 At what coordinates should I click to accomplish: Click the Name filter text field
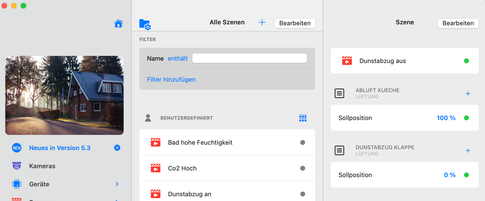click(249, 58)
